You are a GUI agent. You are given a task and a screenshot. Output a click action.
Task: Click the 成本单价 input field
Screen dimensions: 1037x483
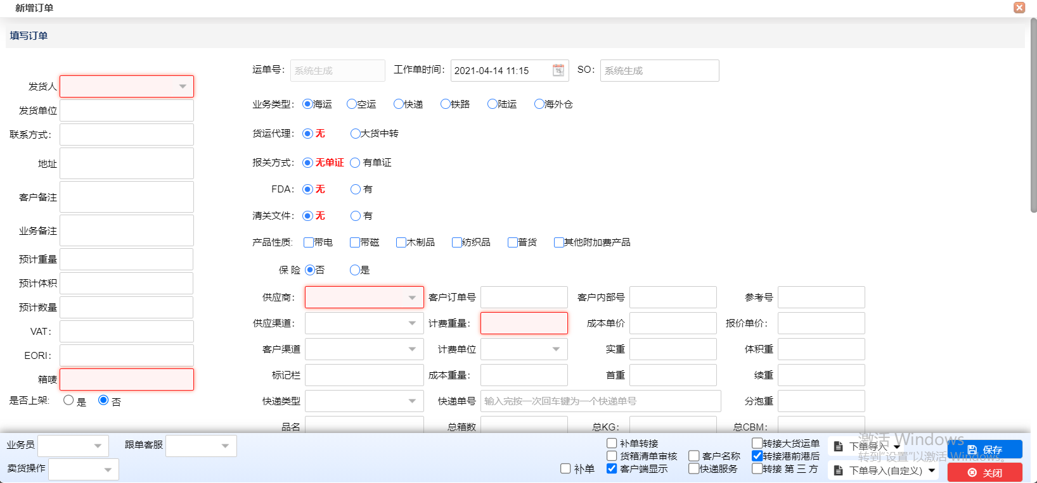(x=673, y=323)
